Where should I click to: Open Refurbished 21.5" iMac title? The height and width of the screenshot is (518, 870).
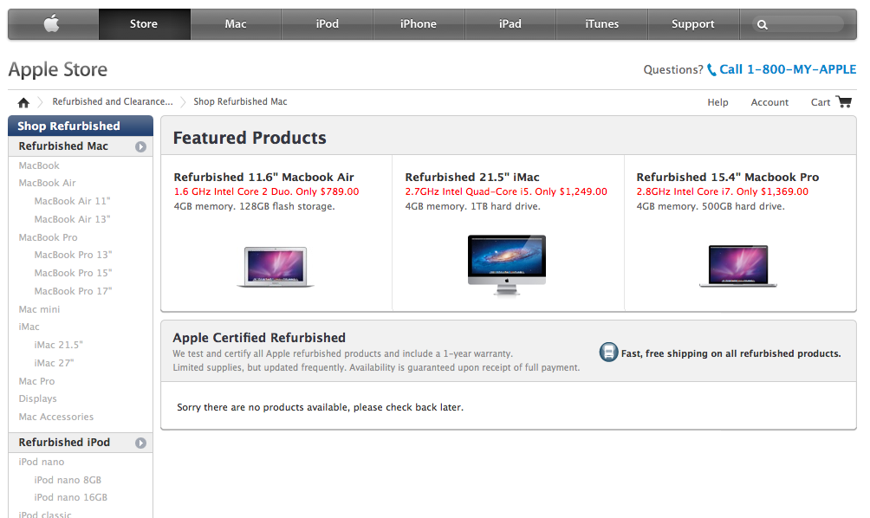click(x=472, y=177)
